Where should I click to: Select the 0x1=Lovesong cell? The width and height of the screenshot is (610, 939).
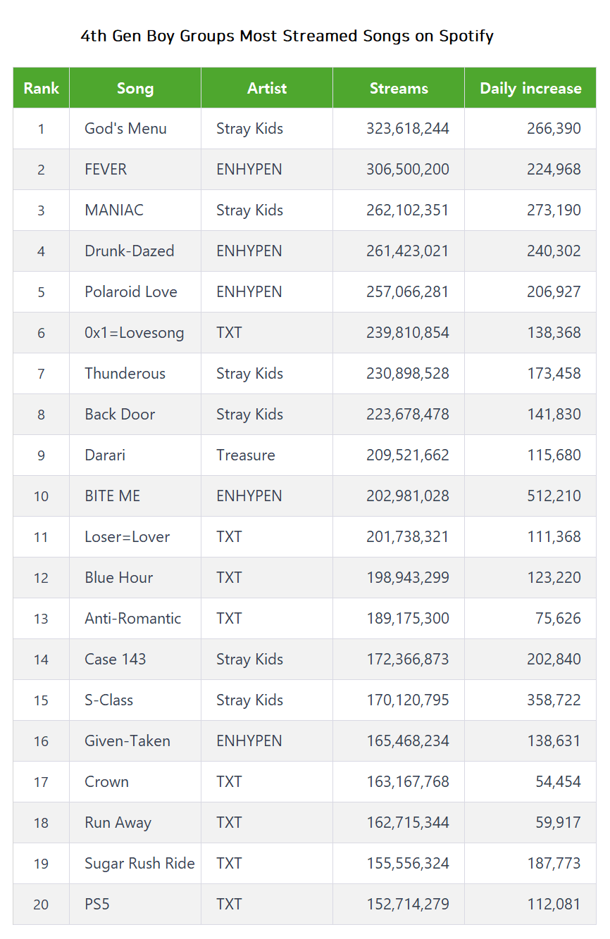135,333
